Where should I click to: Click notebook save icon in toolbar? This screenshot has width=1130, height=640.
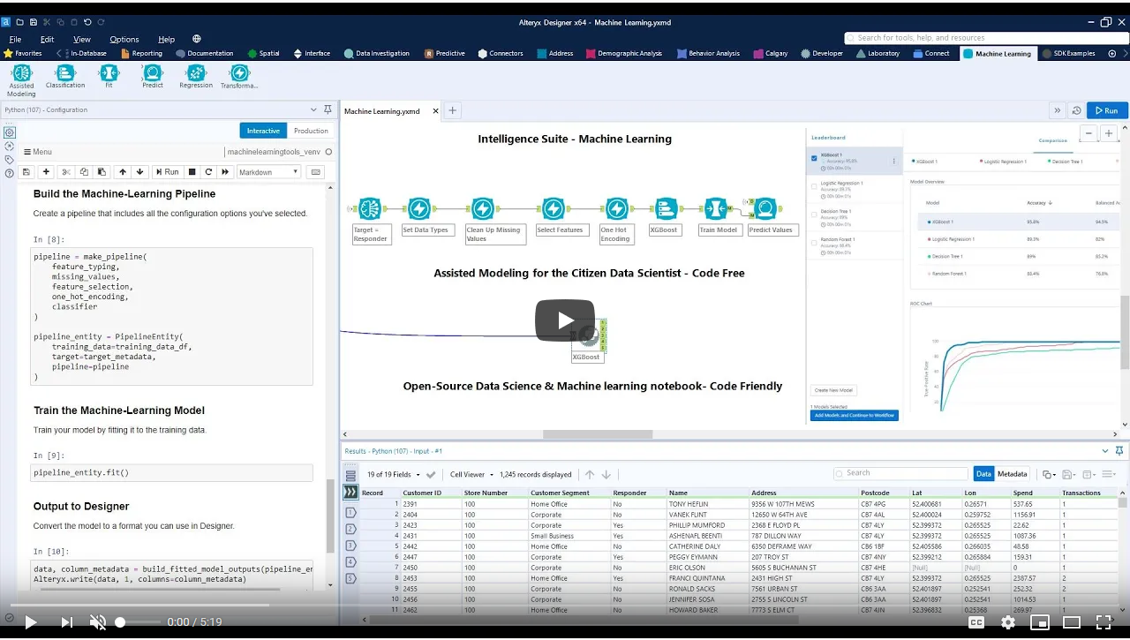coord(26,172)
